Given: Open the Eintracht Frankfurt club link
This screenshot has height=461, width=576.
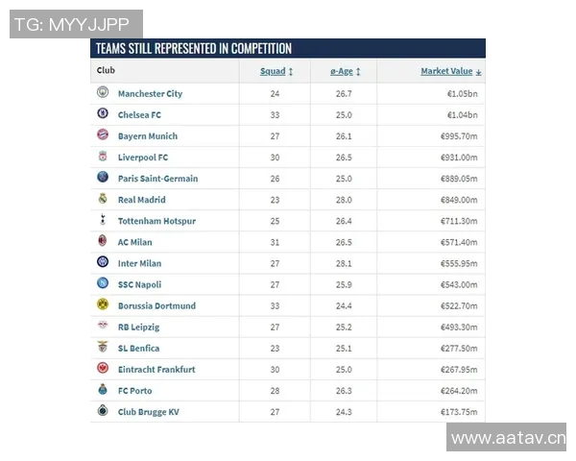Looking at the screenshot, I should pyautogui.click(x=156, y=369).
